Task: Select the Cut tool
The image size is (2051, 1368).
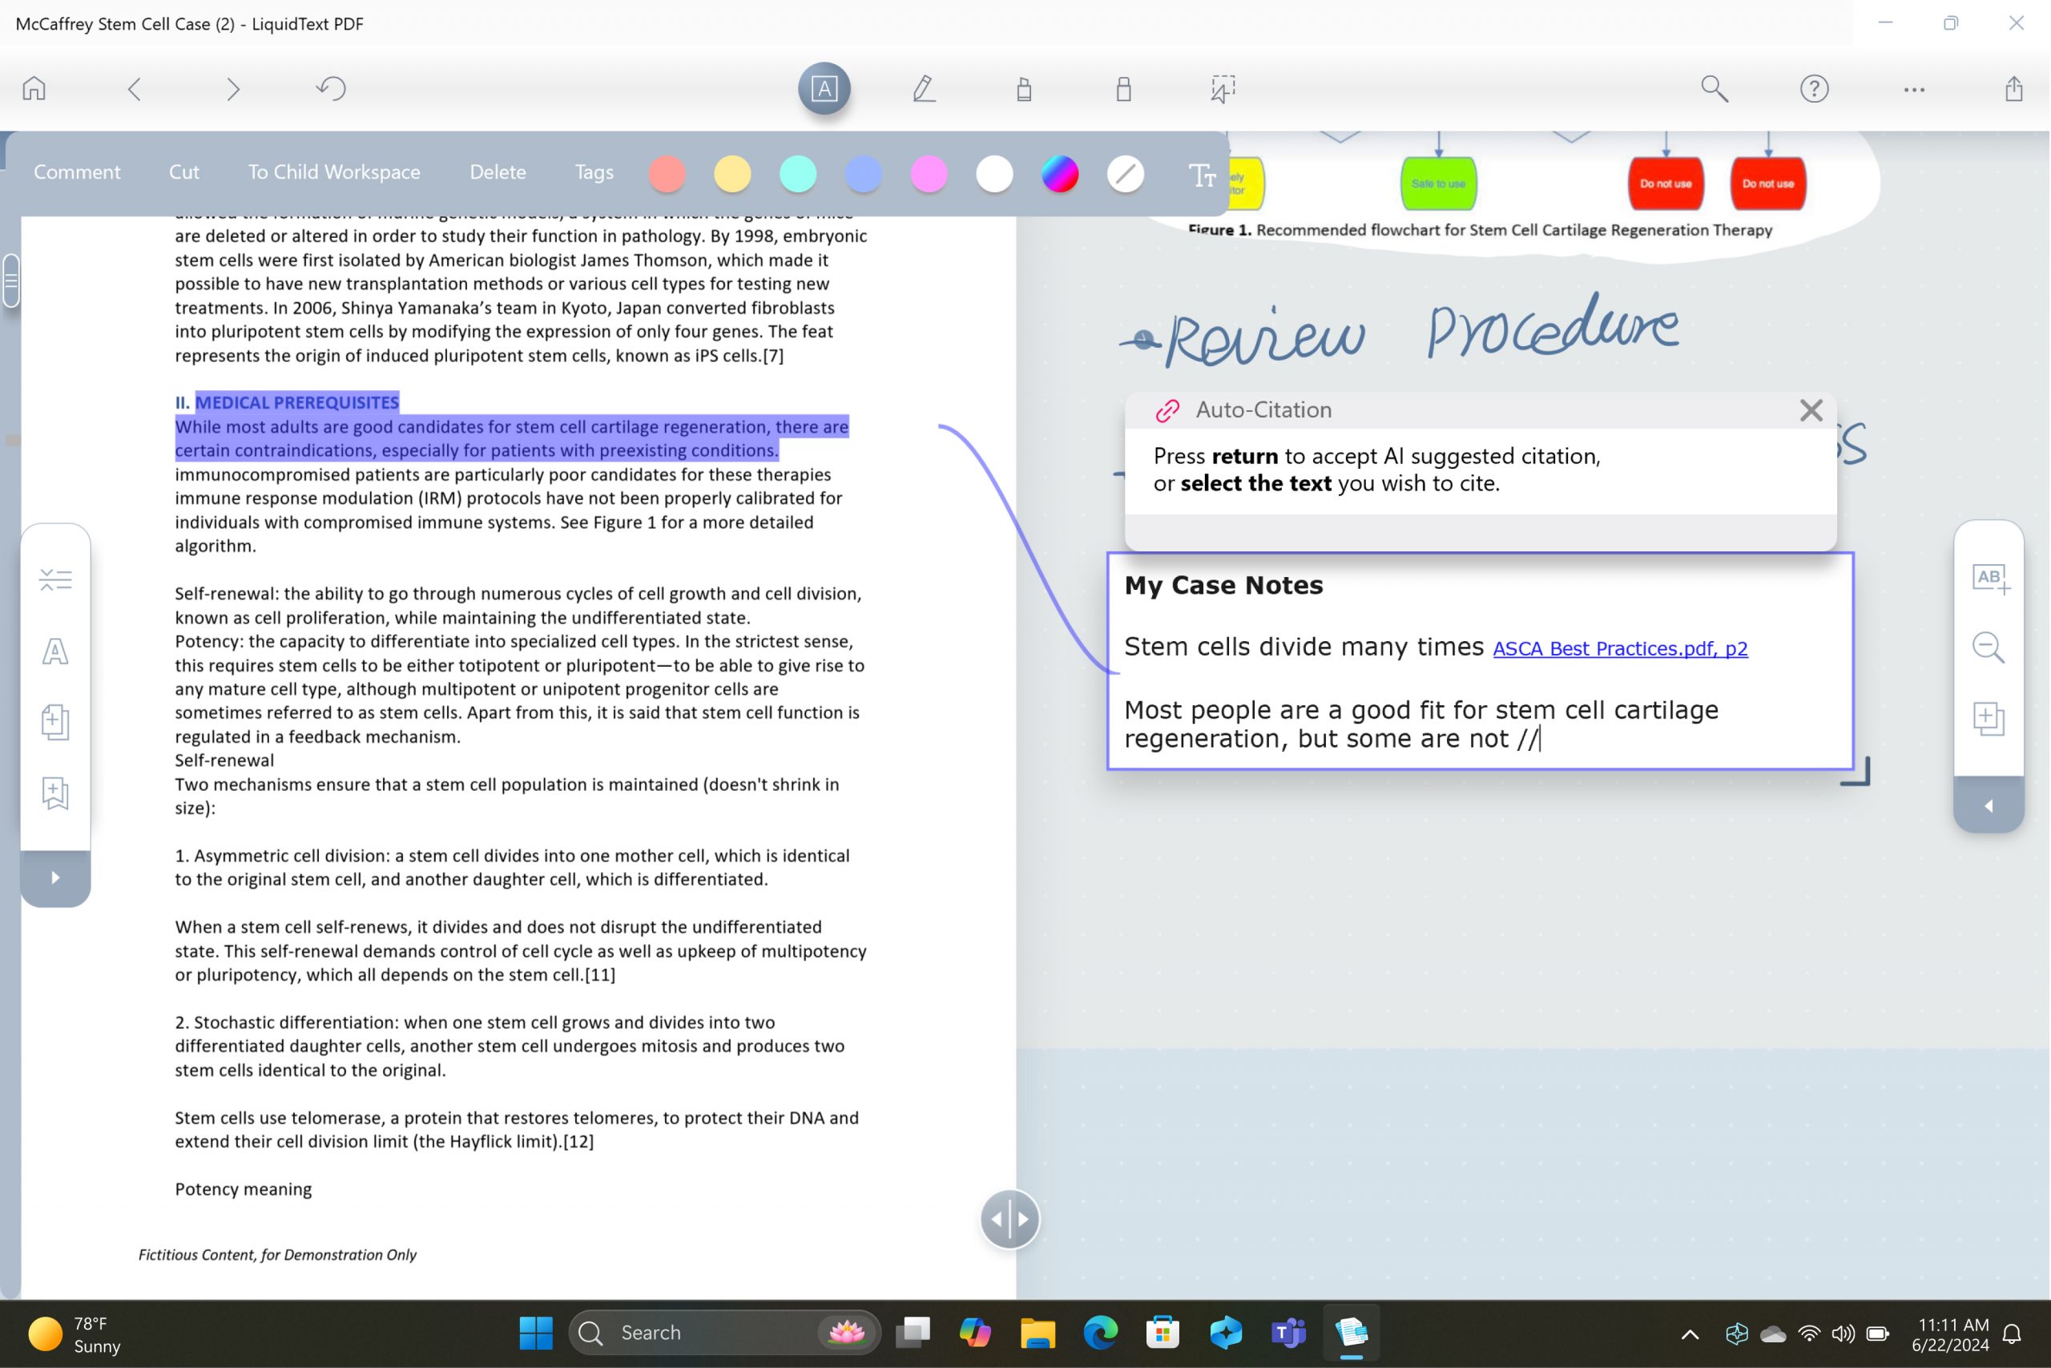Action: [x=183, y=171]
